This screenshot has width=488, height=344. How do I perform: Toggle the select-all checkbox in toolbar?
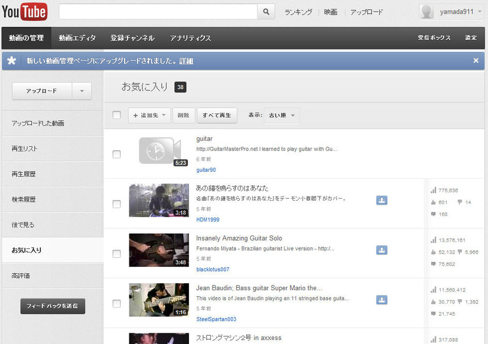[116, 115]
